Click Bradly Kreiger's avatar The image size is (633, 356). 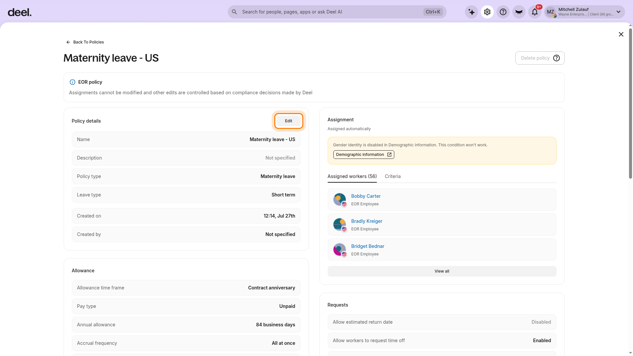pyautogui.click(x=340, y=224)
